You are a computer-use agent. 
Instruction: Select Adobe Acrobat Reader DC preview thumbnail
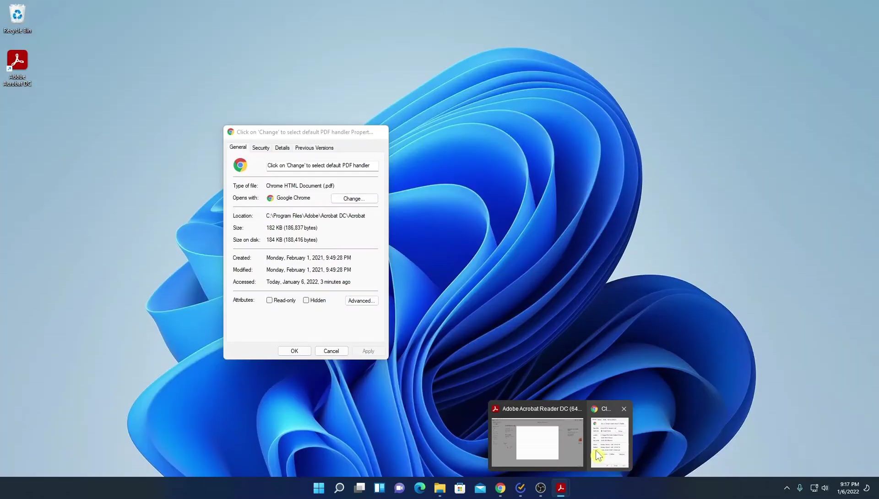(x=537, y=442)
